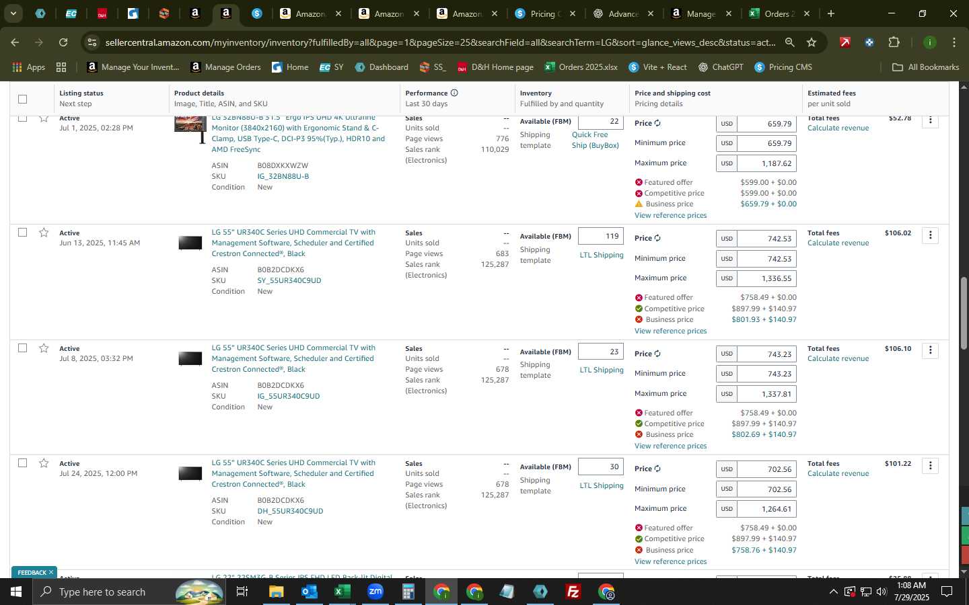This screenshot has height=605, width=969.
Task: Click price refresh icon in IG_32BN88U-B row
Action: (x=657, y=123)
